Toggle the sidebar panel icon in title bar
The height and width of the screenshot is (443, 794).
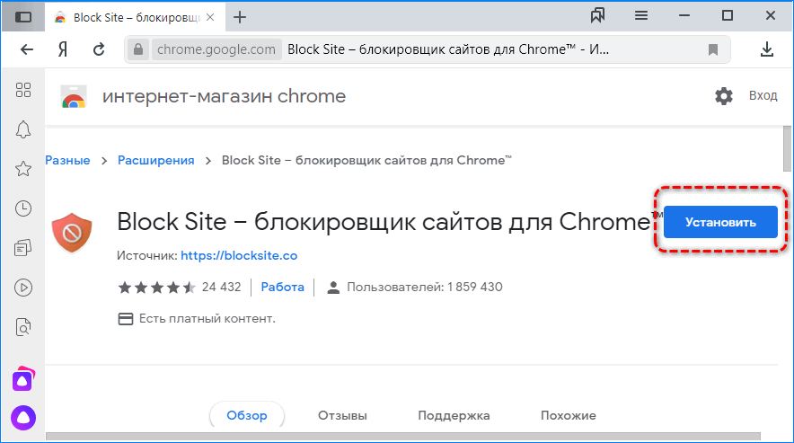point(24,16)
